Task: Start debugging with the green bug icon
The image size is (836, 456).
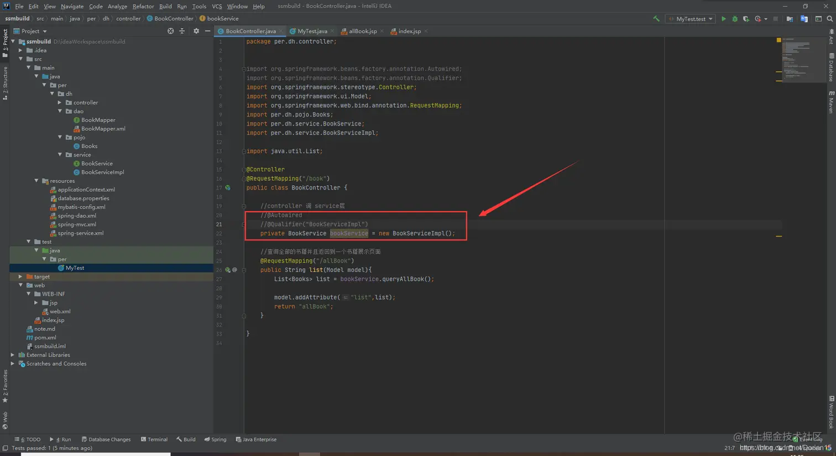Action: point(735,19)
